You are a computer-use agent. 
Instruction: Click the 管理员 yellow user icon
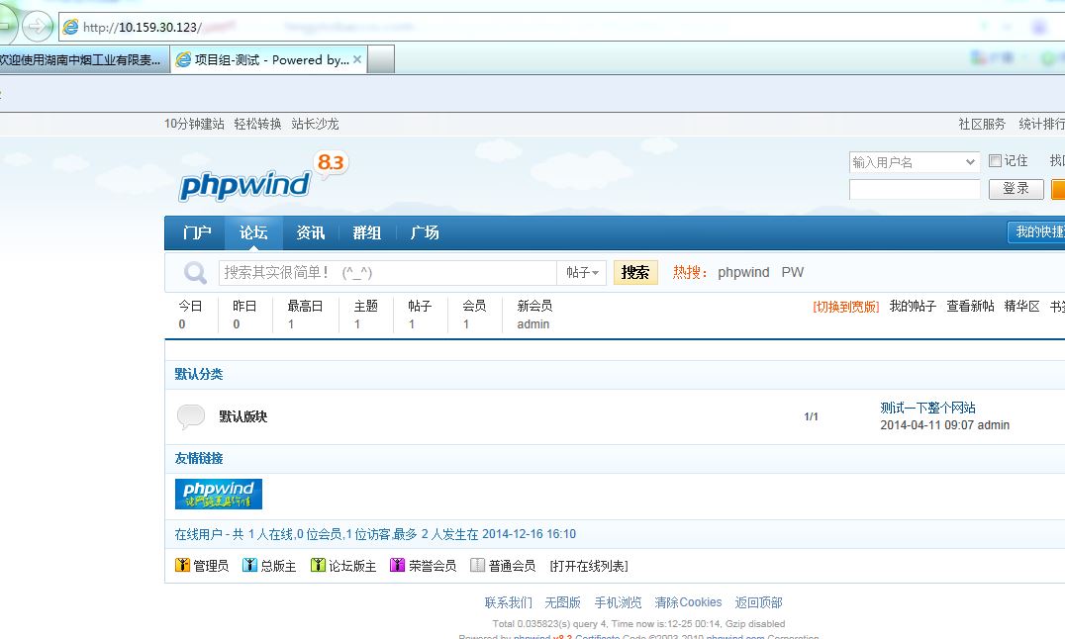(182, 565)
